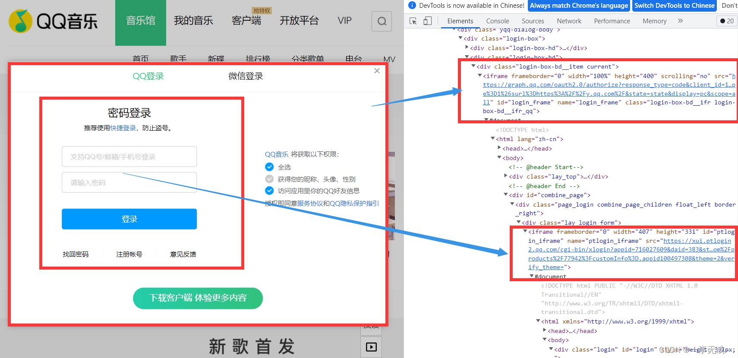The image size is (738, 358).
Task: Show more DevTools tabs via the chevron
Action: click(x=681, y=21)
